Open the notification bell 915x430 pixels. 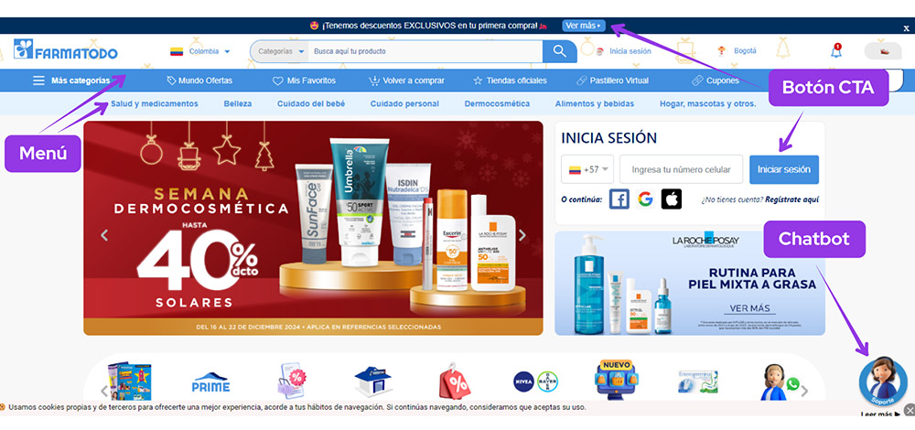coord(836,50)
